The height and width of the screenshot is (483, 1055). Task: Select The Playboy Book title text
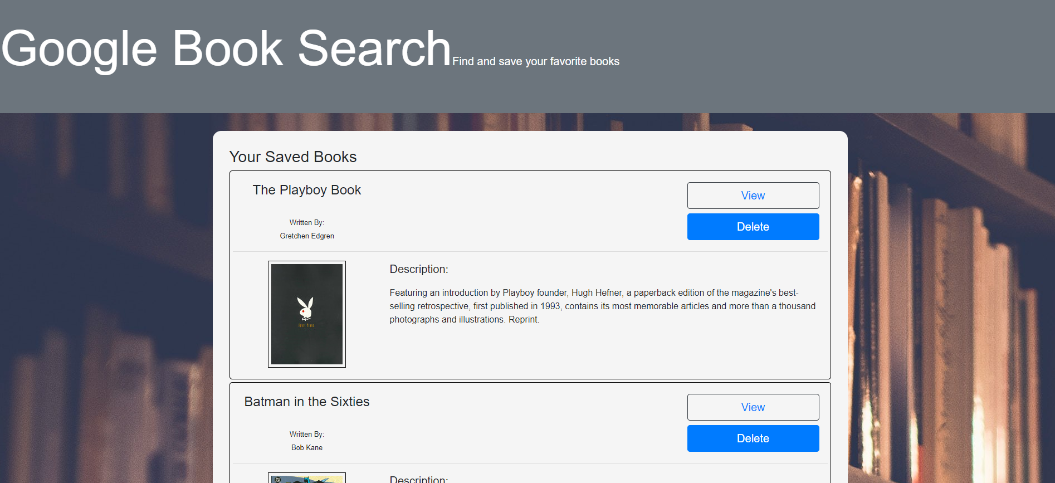coord(306,190)
